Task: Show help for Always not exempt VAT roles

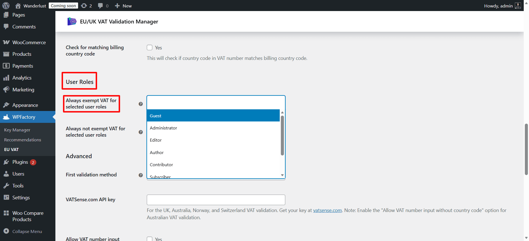Action: (141, 132)
